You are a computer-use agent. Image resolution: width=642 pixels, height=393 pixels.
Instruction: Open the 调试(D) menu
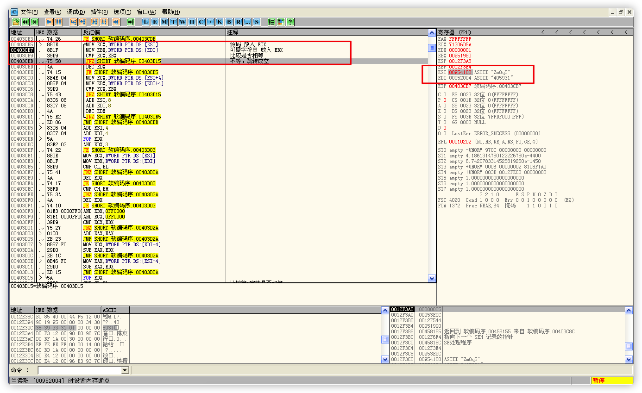point(76,12)
